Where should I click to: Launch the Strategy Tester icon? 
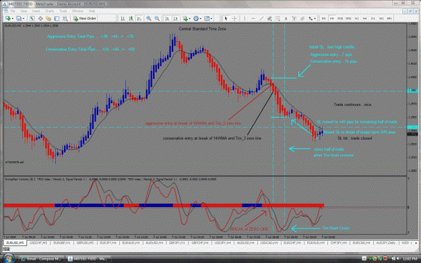click(65, 18)
